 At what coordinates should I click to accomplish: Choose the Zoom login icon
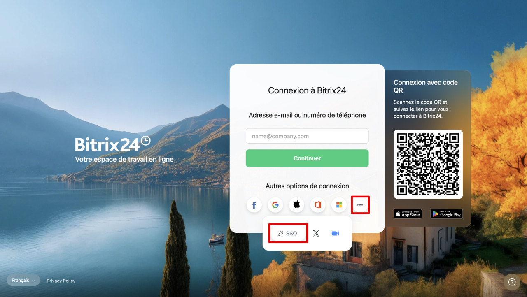pyautogui.click(x=336, y=233)
